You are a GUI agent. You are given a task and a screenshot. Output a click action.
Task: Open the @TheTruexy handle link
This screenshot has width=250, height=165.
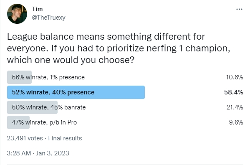(x=49, y=18)
